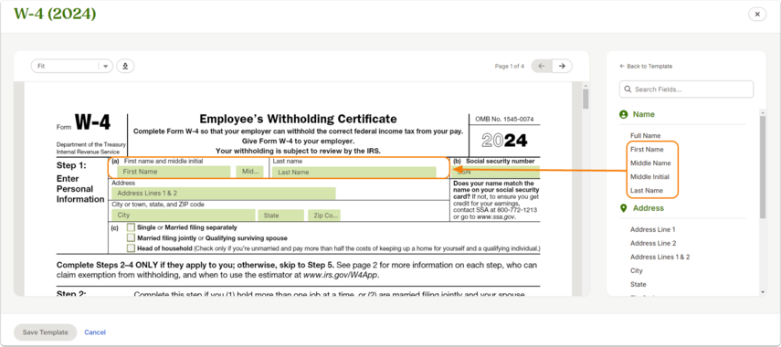Select the Address Lines 1 & 2 form field
Screen dimensions: 781x347
click(x=223, y=194)
